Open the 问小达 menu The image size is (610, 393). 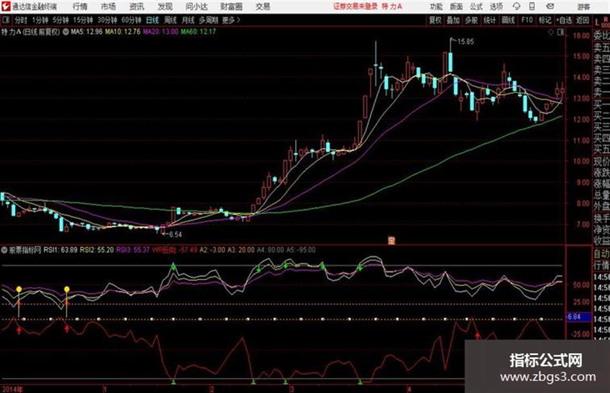tap(197, 6)
